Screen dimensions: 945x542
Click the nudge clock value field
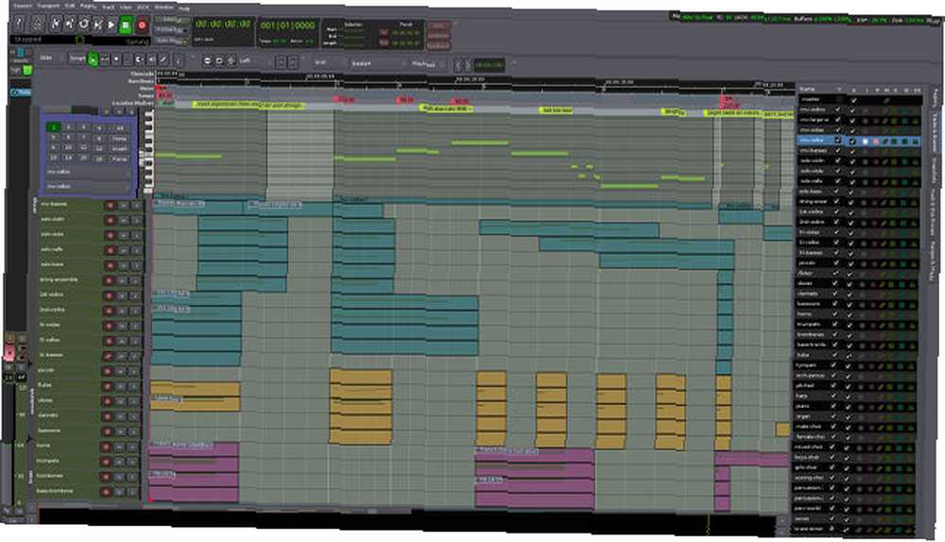[490, 65]
